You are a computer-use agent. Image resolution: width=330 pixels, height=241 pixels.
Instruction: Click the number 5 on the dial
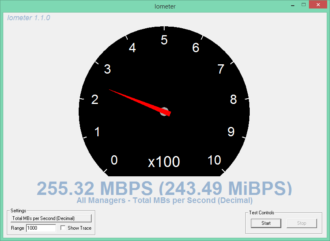click(x=164, y=40)
